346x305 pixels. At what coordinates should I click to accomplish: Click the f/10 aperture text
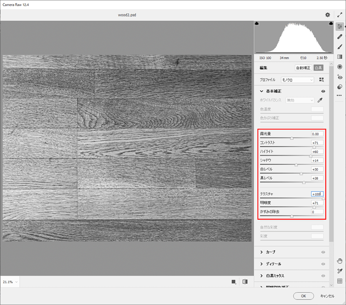pyautogui.click(x=303, y=58)
